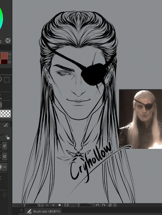Viewport: 162px width, 215px height.
Task: Expand the right-chevron in tool property panel
Action: tap(4, 195)
